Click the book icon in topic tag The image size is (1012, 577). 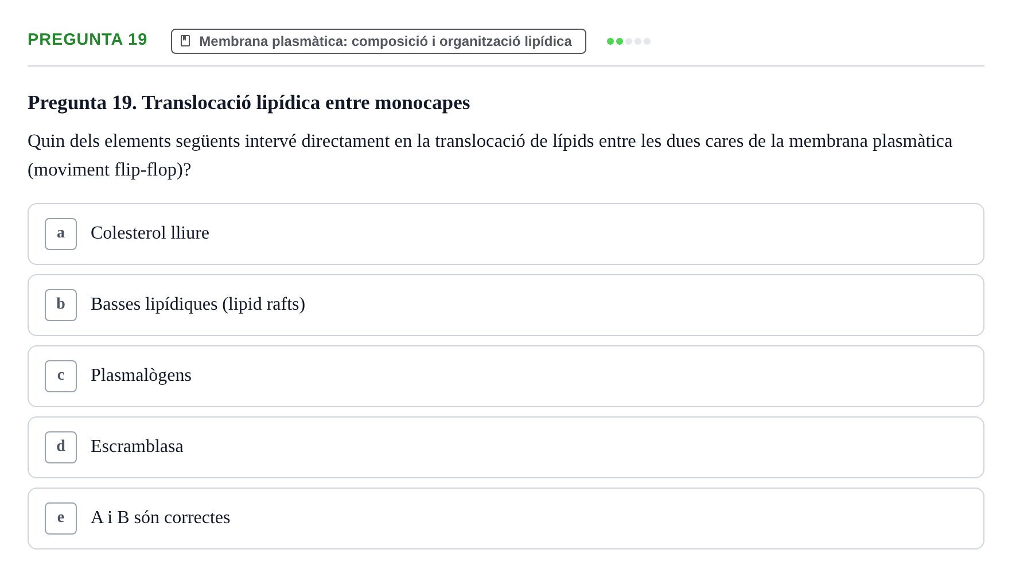click(x=185, y=41)
